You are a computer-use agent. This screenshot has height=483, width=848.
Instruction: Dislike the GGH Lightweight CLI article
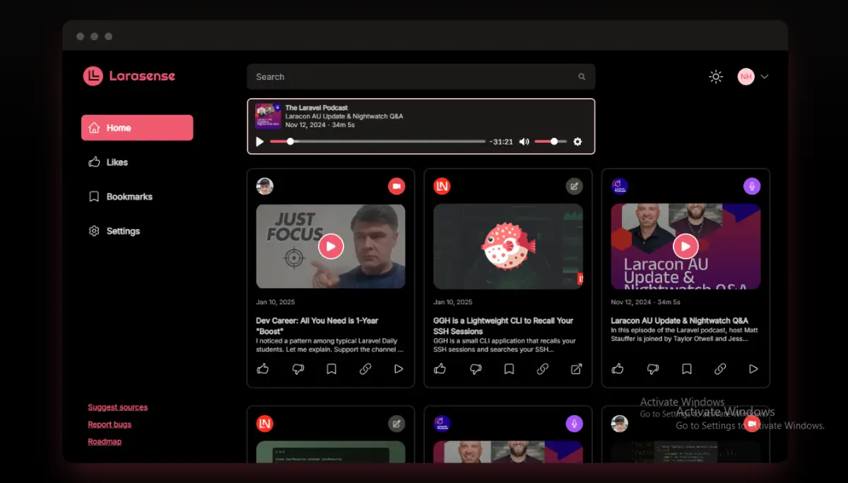click(x=475, y=369)
